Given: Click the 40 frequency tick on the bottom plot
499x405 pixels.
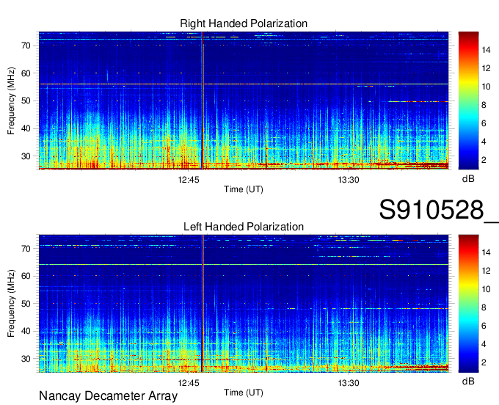Looking at the screenshot, I should coord(26,331).
